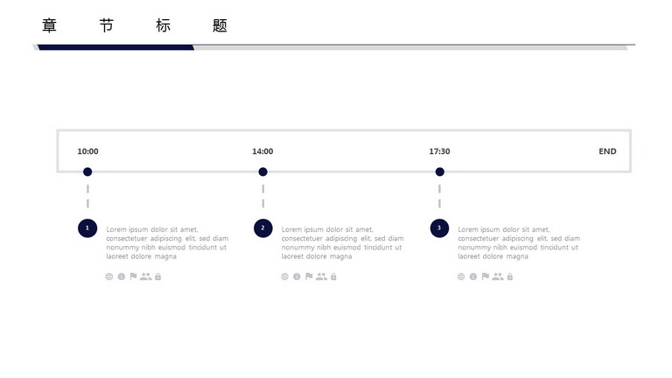Viewport: 672px width, 378px height.
Task: Click the Lorem ipsum text beside circle 2
Action: tap(342, 243)
